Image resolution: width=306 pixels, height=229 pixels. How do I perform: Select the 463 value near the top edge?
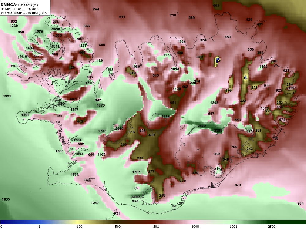216,5
